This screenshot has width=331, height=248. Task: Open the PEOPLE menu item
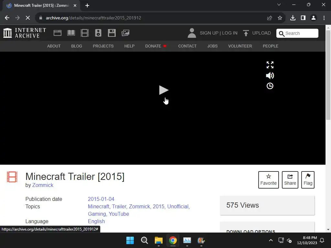coord(271,46)
